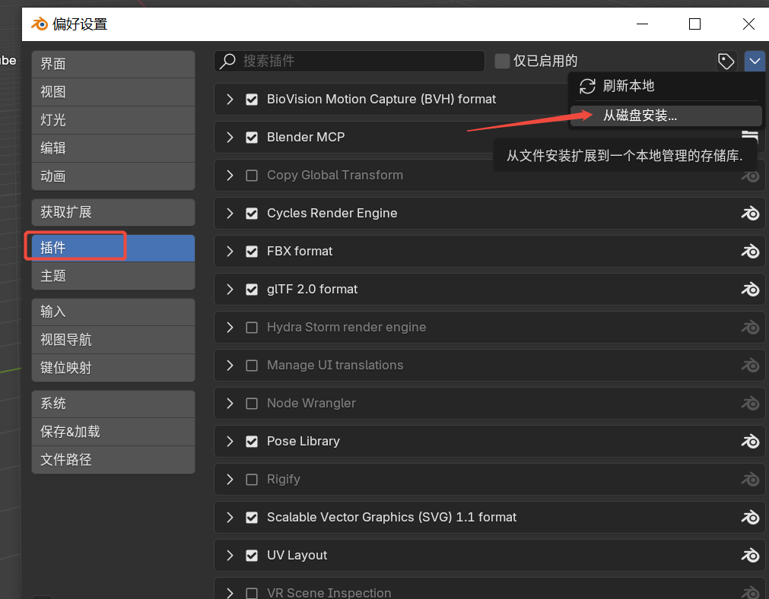Open the 编辑 preferences section
The width and height of the screenshot is (769, 599).
coord(113,148)
